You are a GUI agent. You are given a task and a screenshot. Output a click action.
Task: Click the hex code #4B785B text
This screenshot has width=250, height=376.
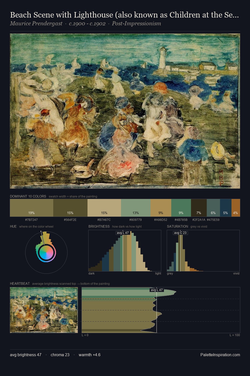[181, 220]
